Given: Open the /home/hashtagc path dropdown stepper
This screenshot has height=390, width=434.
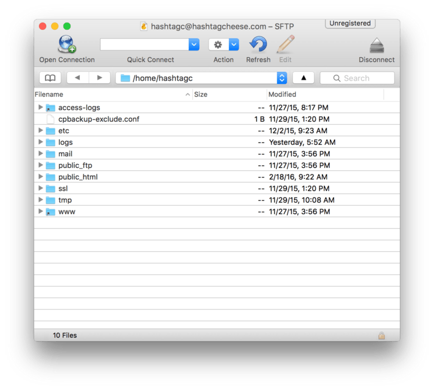Looking at the screenshot, I should 282,78.
